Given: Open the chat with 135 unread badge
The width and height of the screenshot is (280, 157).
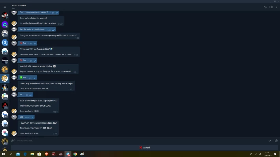Looking at the screenshot, I should pyautogui.click(x=5, y=124).
